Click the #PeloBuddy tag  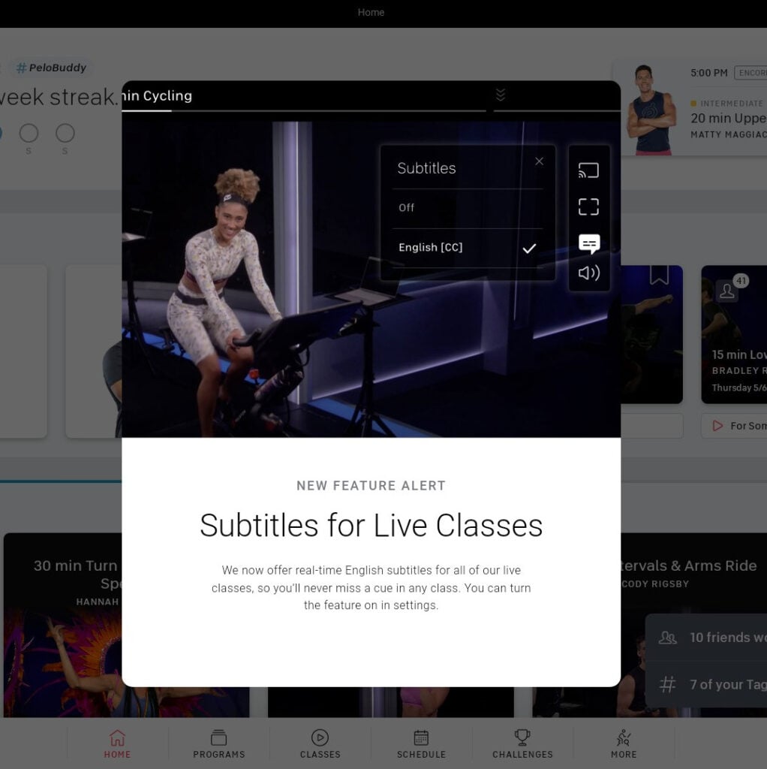coord(50,68)
